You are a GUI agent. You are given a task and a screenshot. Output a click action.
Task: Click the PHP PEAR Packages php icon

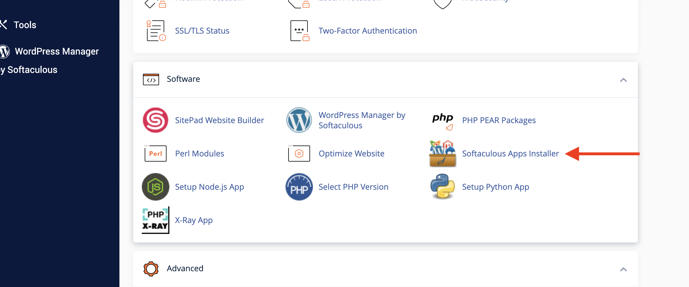(442, 120)
